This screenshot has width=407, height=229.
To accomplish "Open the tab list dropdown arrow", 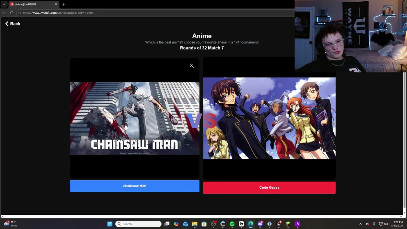I will point(4,4).
